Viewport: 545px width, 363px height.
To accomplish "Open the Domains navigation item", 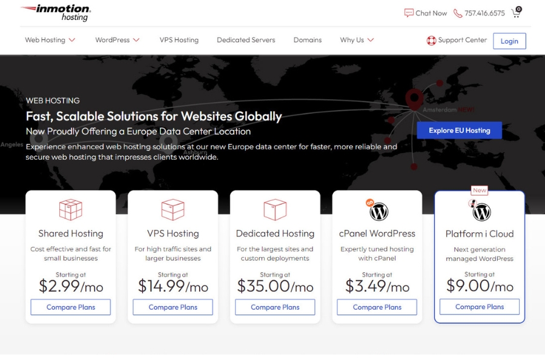I will pos(308,40).
